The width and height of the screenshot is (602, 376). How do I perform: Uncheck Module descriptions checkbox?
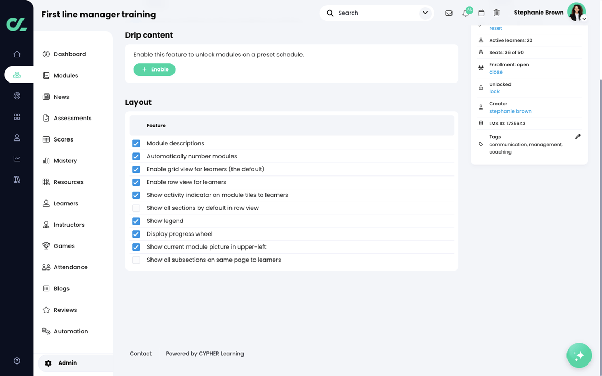136,144
